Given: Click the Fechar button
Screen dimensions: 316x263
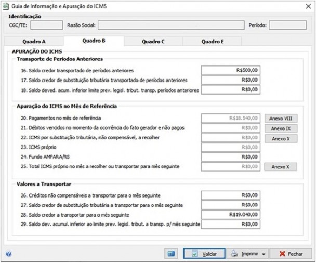Looking at the screenshot, I should click(291, 254).
